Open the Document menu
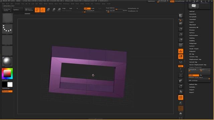 point(17,4)
